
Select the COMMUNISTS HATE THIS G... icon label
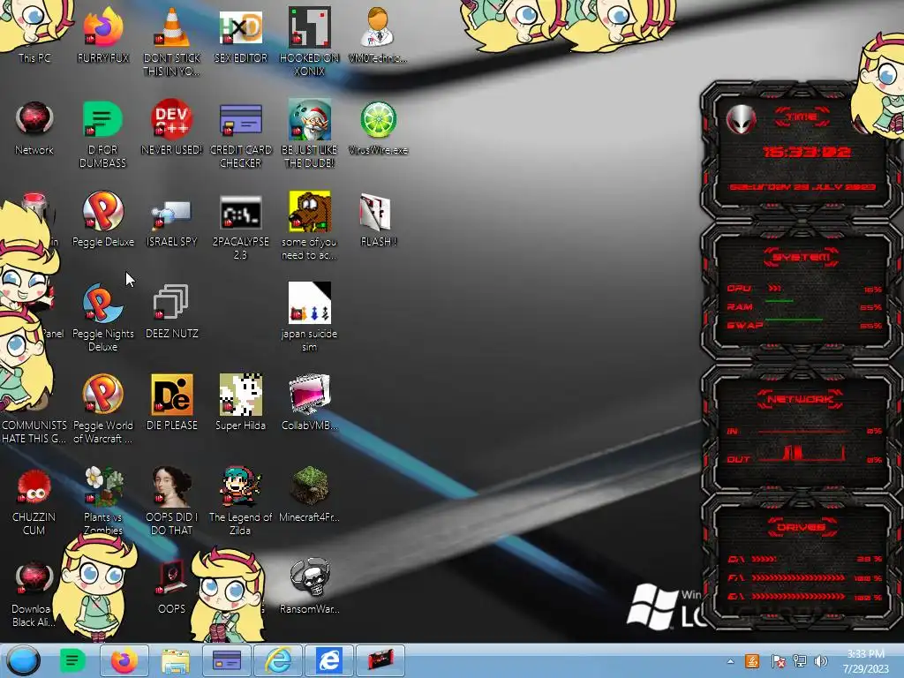point(34,432)
